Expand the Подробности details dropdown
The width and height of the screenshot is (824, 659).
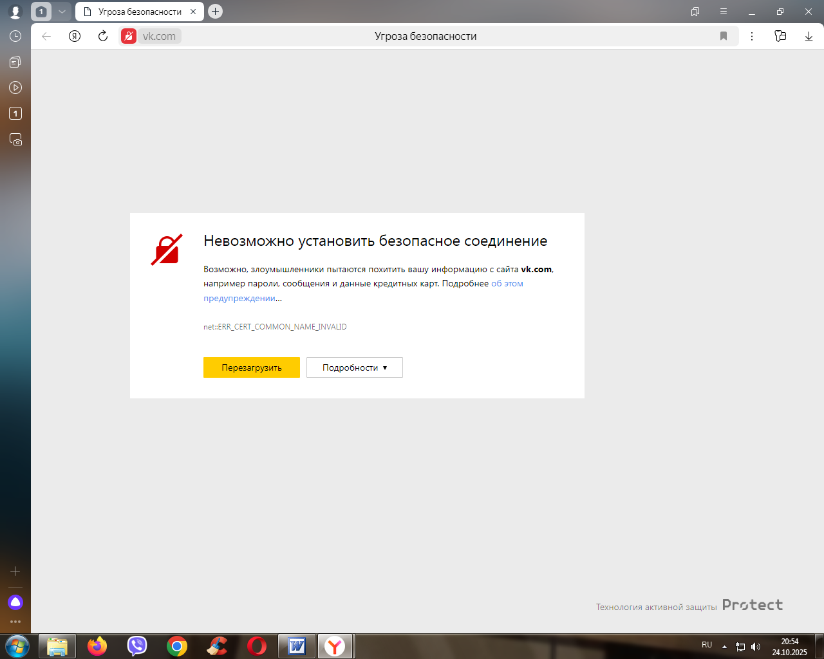pyautogui.click(x=355, y=367)
